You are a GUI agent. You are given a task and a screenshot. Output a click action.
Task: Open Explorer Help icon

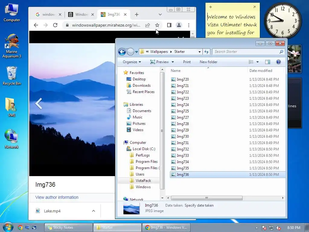tap(279, 62)
